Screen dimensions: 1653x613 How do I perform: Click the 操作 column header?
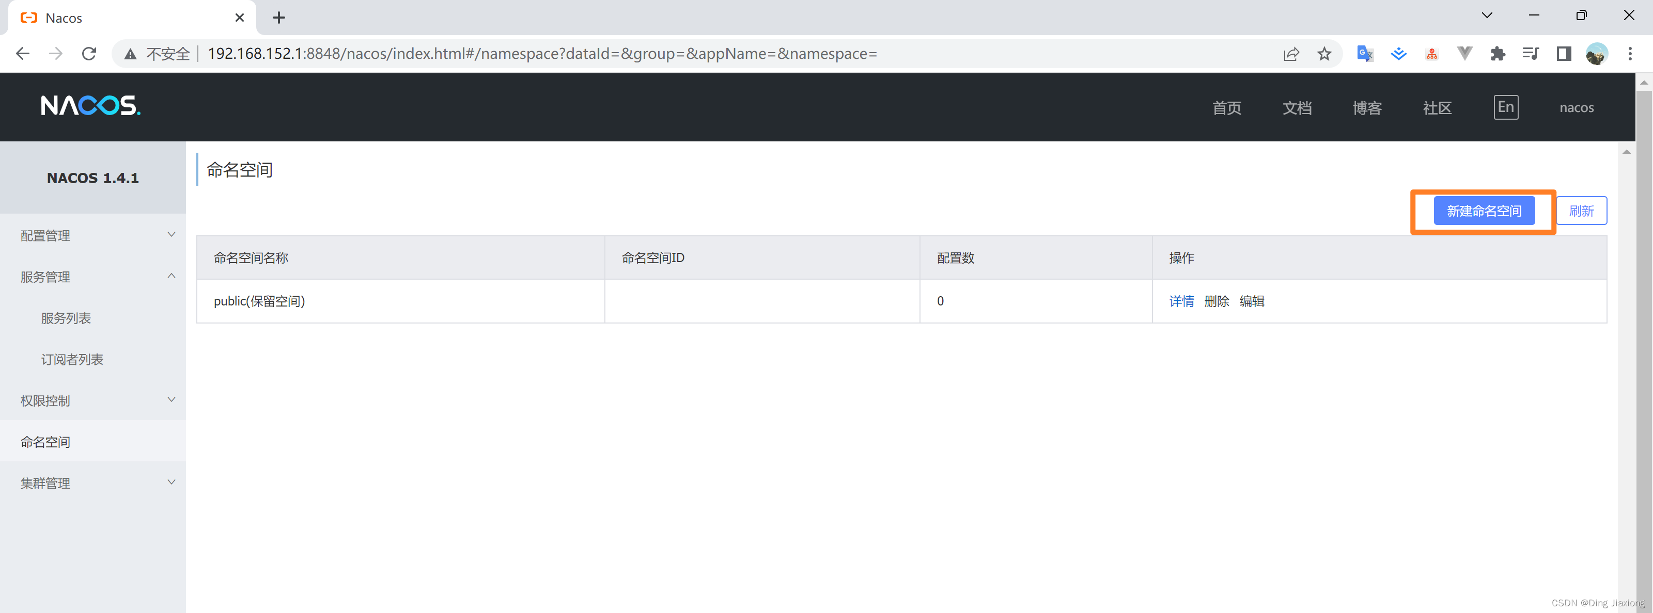coord(1380,258)
